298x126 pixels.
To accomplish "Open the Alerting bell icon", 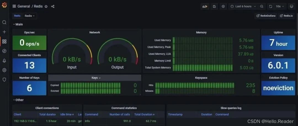I will pos(4,61).
